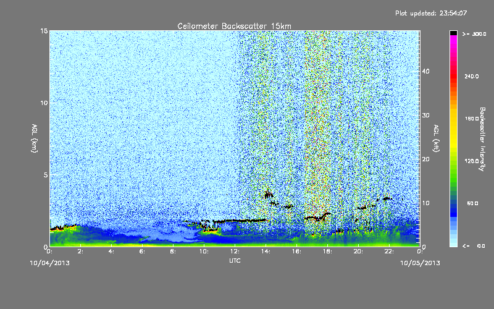Screen dimensions: 494x309
Task: Click the 4: hour tick on the time axis
Action: [x=112, y=252]
